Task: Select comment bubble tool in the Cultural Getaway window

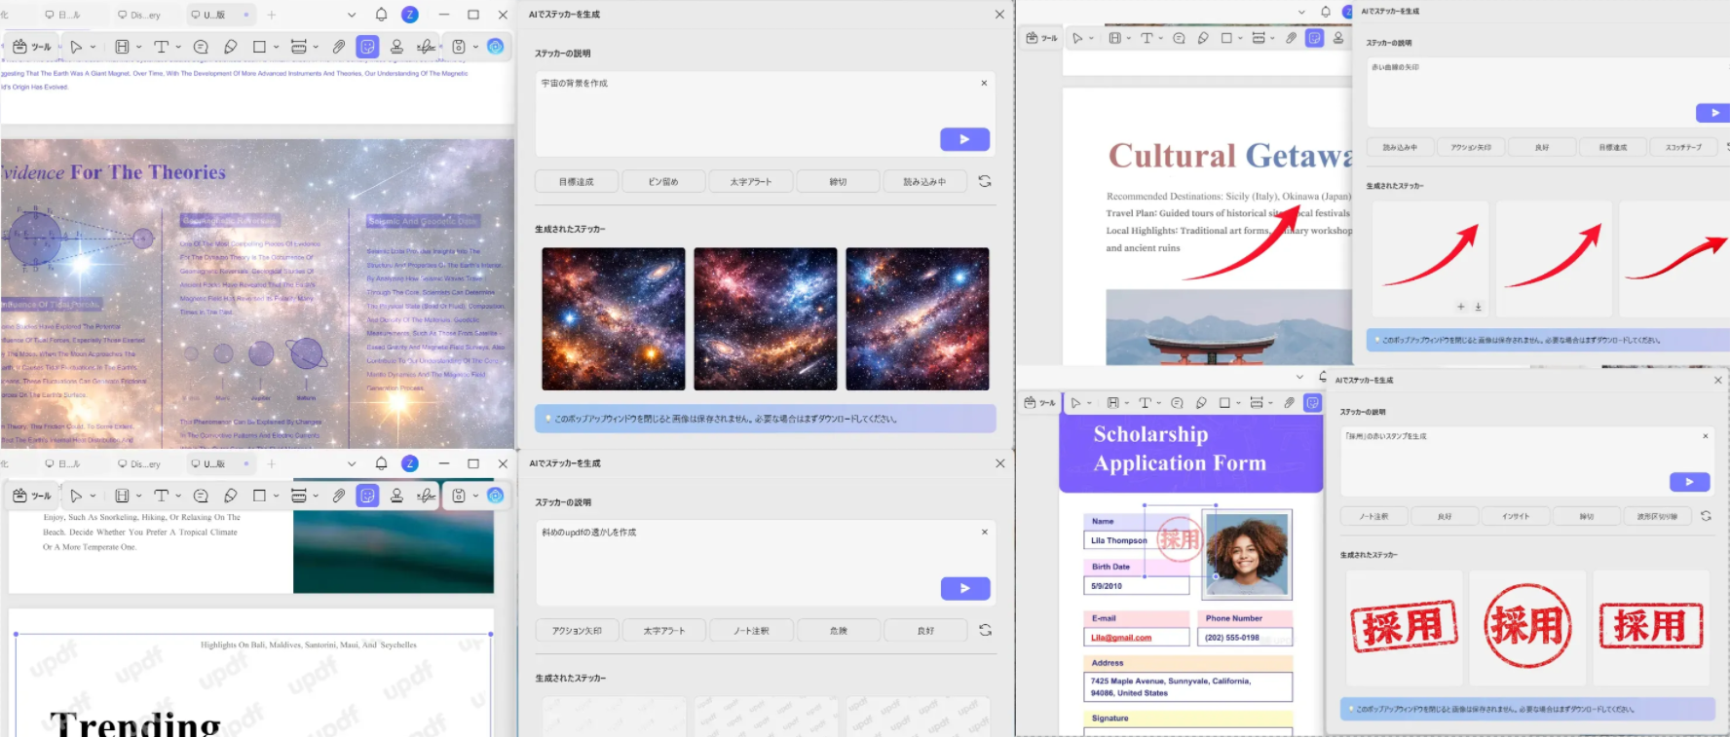Action: 1179,38
